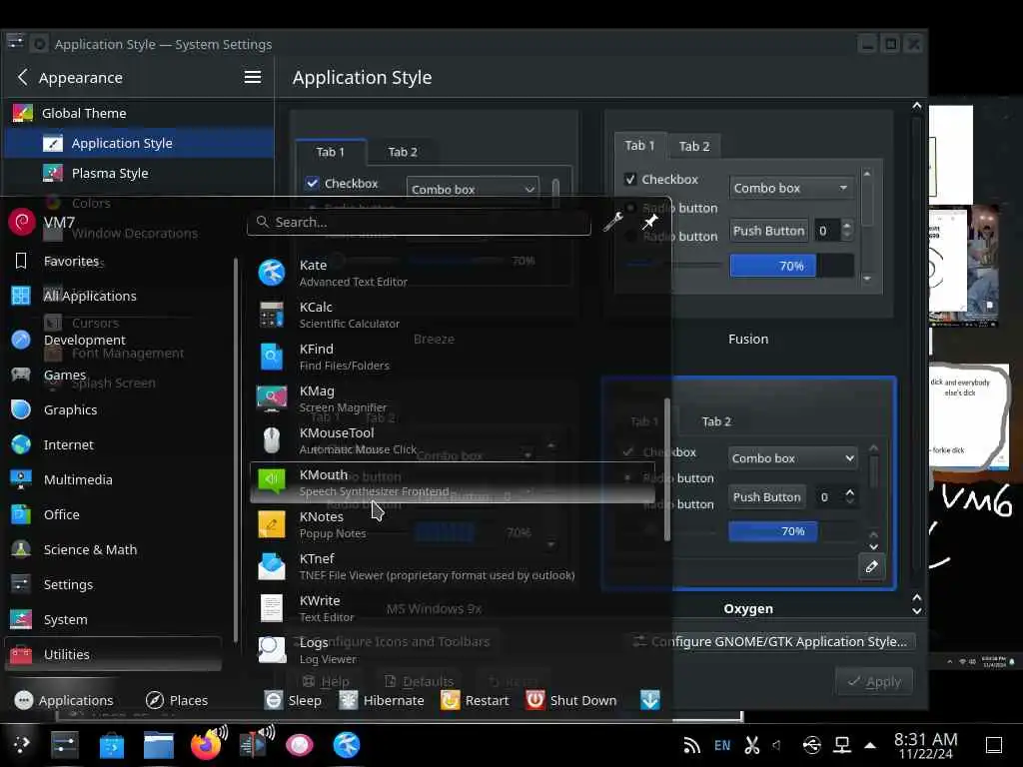Open System Settings taskbar icon

click(x=65, y=745)
